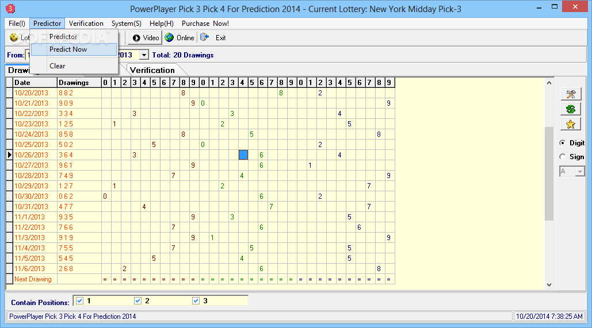
Task: Click drawing result 2 6 8
Action: (x=66, y=269)
